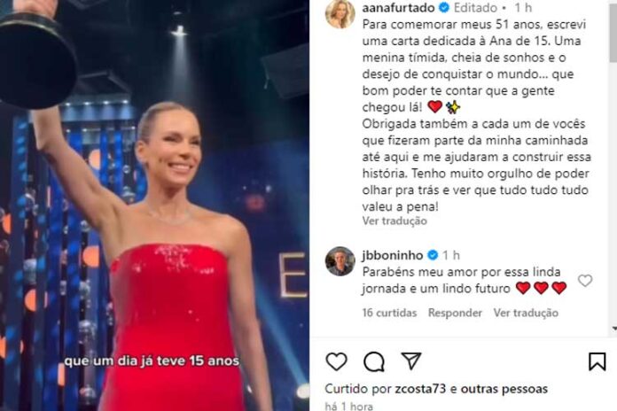
Task: Save post with bookmark icon
Action: click(597, 361)
